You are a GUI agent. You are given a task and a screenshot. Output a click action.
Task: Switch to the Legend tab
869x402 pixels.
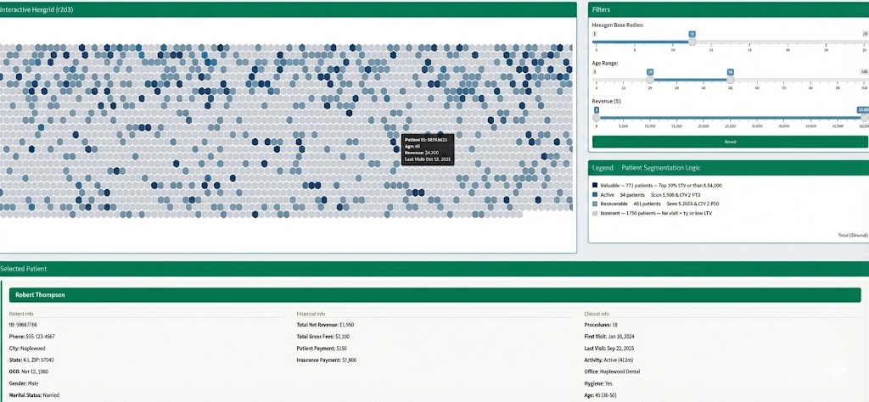tap(603, 168)
